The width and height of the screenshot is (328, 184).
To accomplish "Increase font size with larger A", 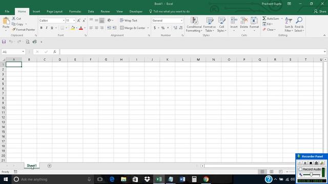I will 78,20.
